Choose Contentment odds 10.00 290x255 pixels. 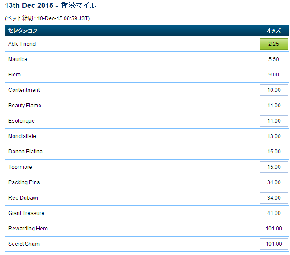[274, 90]
